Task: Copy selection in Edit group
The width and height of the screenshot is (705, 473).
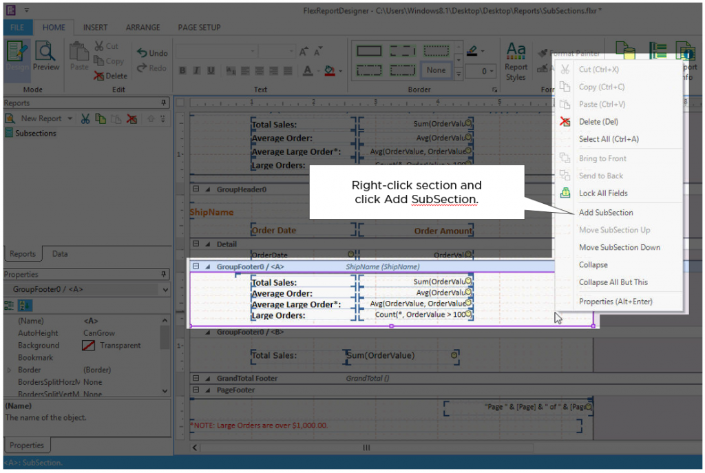Action: pyautogui.click(x=108, y=61)
